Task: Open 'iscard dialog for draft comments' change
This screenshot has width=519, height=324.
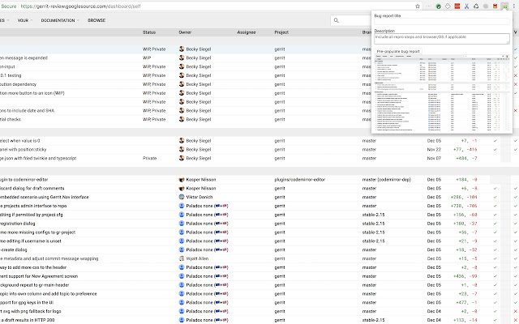Action: coord(32,188)
